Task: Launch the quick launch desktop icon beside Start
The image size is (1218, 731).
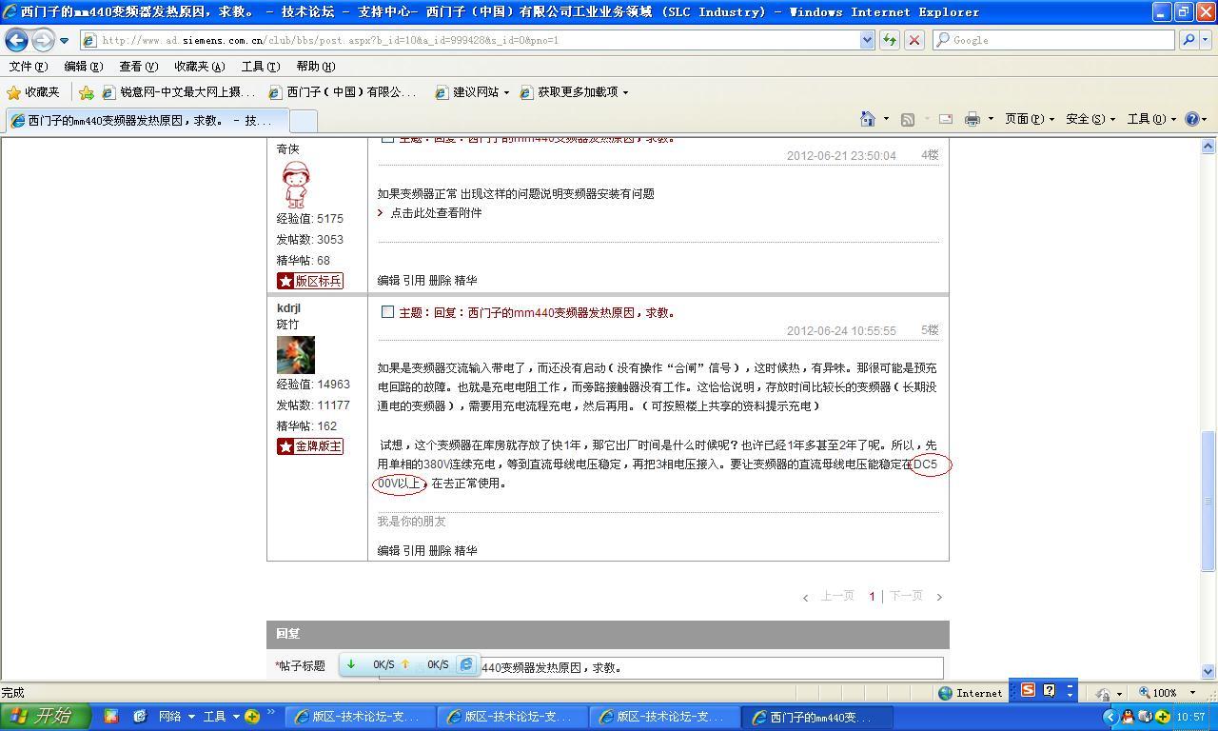Action: coord(111,716)
